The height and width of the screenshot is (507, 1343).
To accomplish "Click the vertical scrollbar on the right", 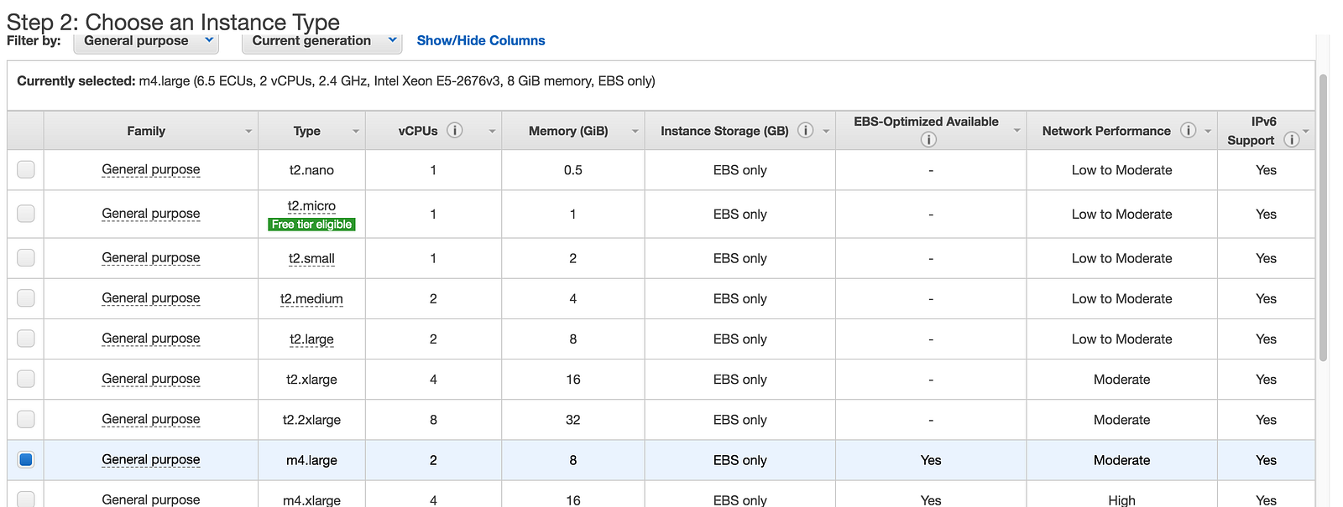I will pos(1323,218).
